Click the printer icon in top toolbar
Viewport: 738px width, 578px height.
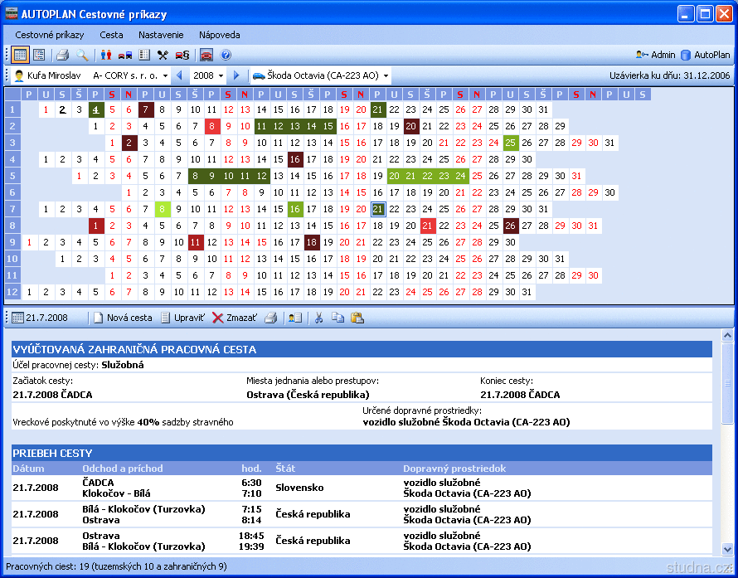click(62, 55)
